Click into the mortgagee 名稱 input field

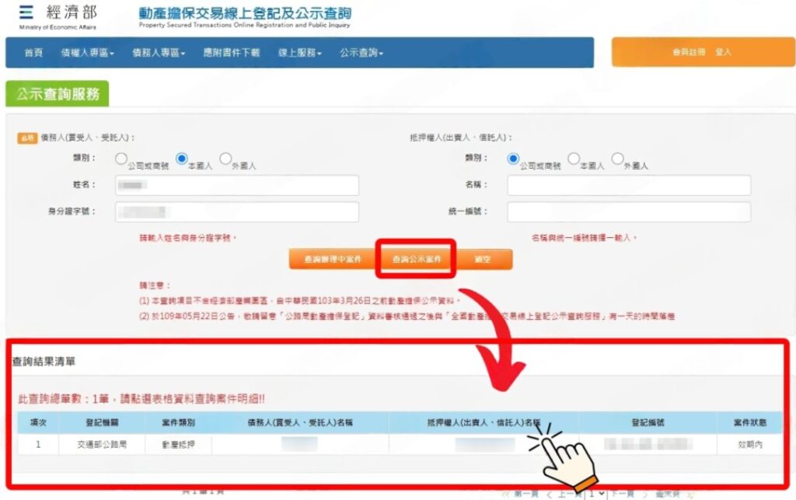tap(629, 185)
